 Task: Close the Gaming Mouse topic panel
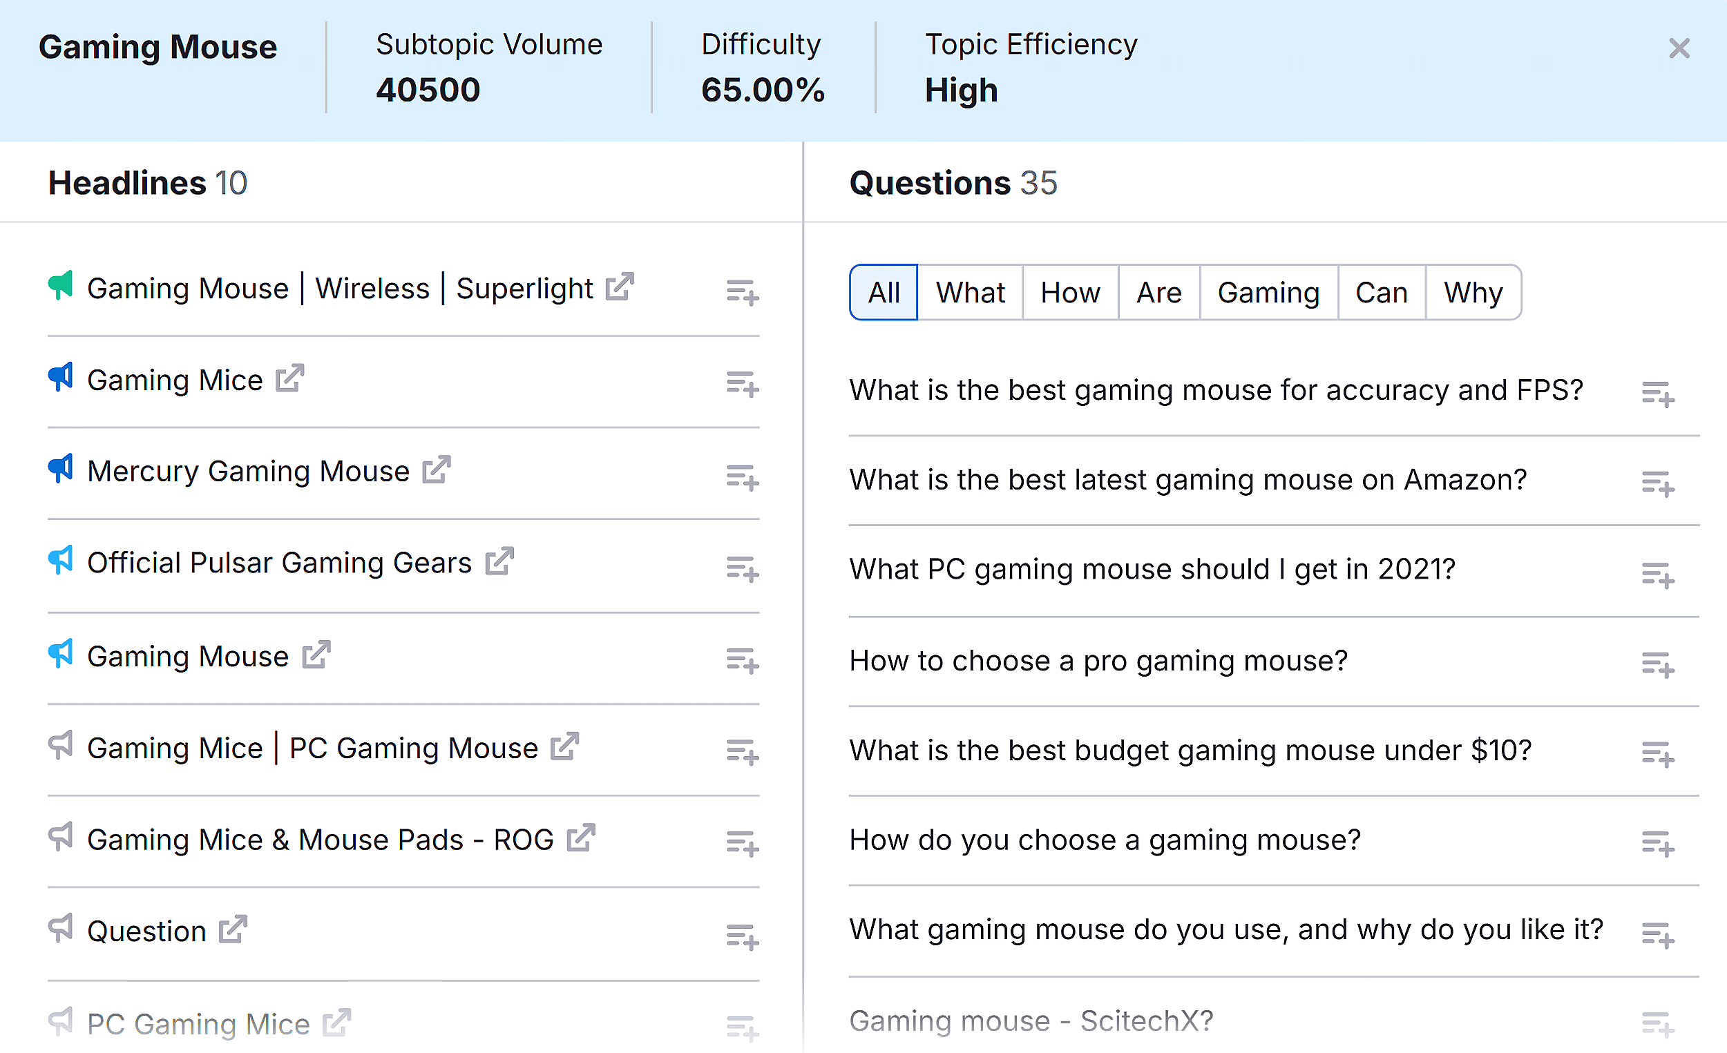(x=1679, y=48)
